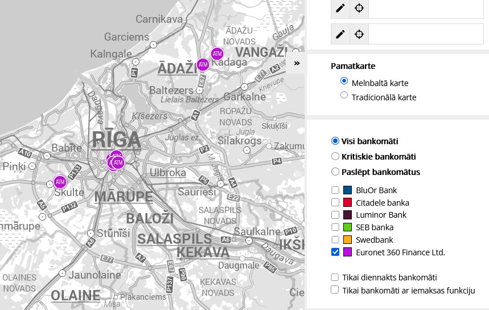Select the Melnbaltā karte radio button
Screen dimensions: 489x310
[344, 81]
